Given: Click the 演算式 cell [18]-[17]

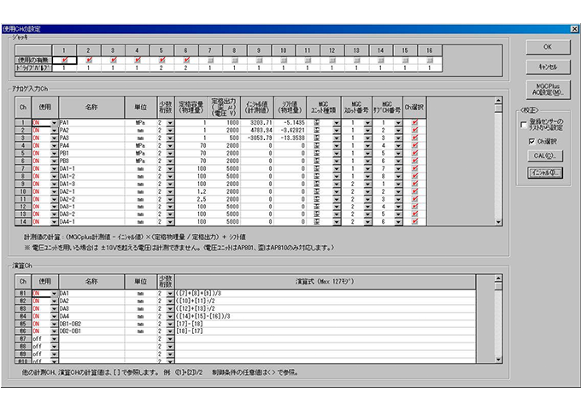Looking at the screenshot, I should [326, 331].
